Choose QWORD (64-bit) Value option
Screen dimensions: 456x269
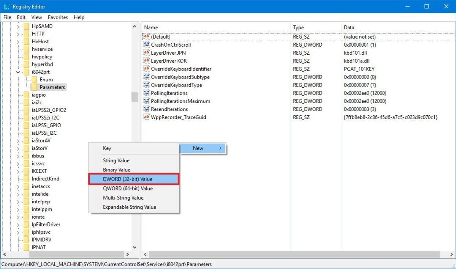click(129, 188)
